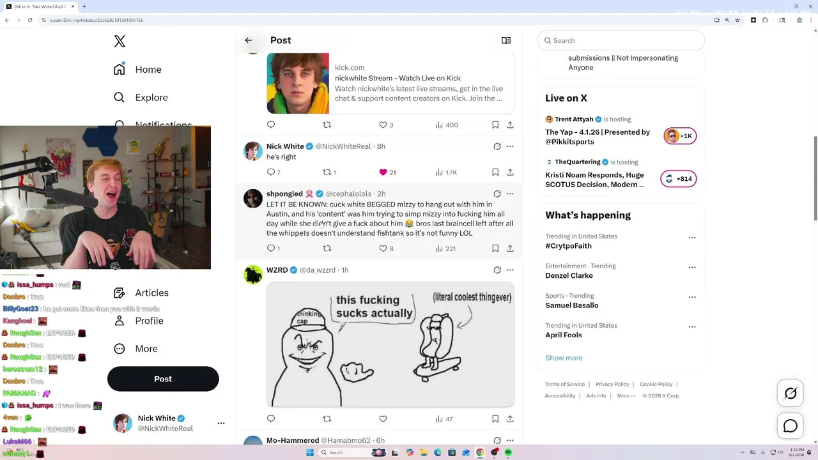Open WZRD's profile name link
Image resolution: width=818 pixels, height=460 pixels.
pos(277,270)
